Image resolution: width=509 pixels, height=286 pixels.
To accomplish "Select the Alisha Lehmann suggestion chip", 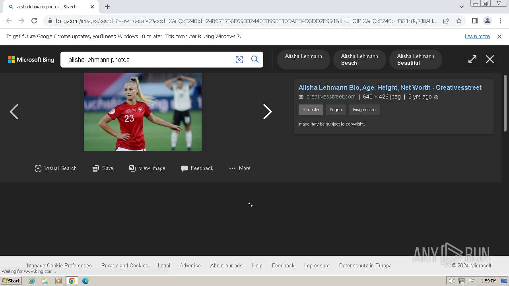I will (x=303, y=60).
